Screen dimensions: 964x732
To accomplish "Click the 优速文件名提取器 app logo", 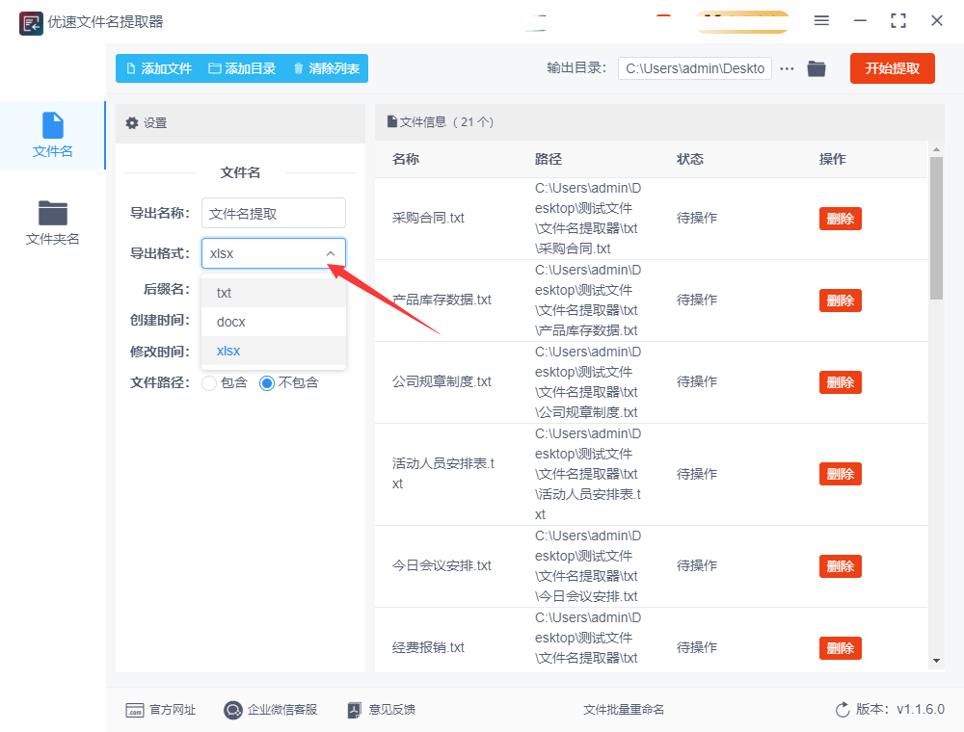I will click(x=31, y=23).
